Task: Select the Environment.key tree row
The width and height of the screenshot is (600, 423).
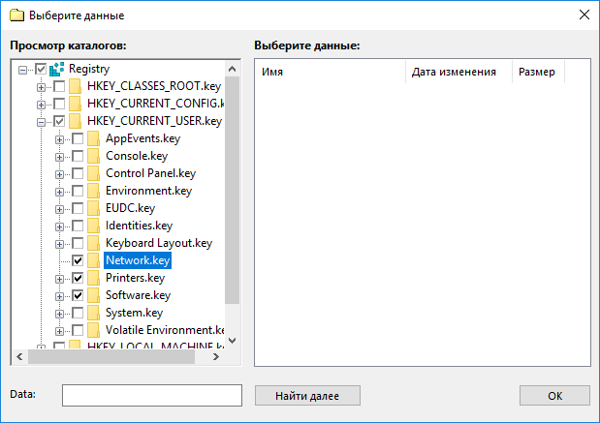Action: (x=149, y=191)
